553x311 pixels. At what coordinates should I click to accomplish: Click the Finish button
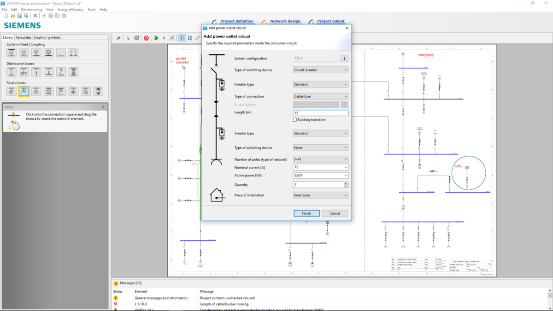306,213
